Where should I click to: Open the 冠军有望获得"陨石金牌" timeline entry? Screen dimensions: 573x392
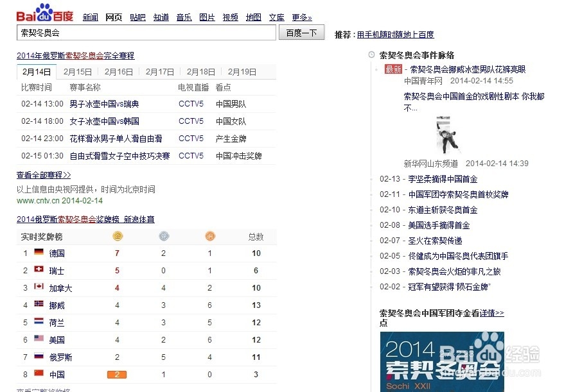(449, 287)
